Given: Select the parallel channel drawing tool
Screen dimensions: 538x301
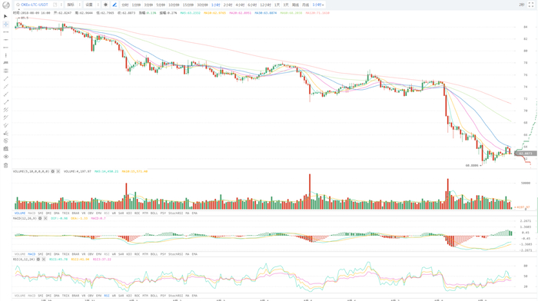Looking at the screenshot, I should pyautogui.click(x=5, y=110).
